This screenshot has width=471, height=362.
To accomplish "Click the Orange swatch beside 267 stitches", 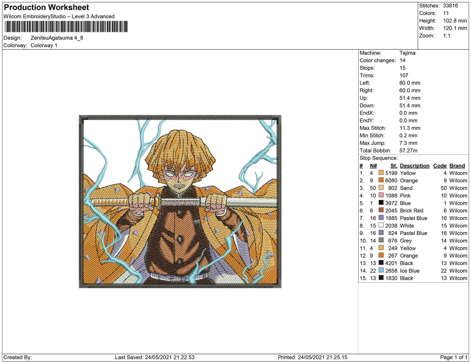I will click(381, 255).
